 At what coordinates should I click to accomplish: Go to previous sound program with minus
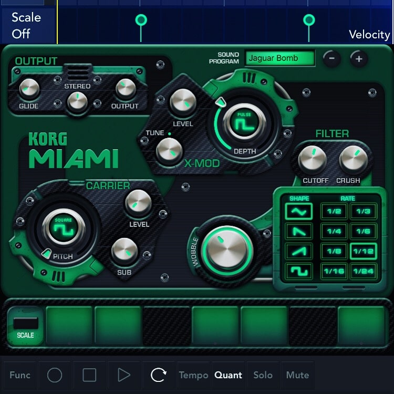(331, 59)
